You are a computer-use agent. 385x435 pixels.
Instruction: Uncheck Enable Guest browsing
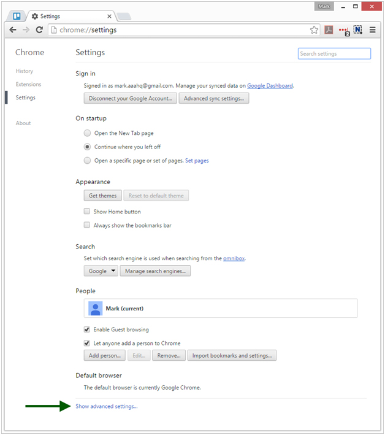(x=87, y=329)
